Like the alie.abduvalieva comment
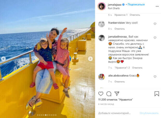Viewport: 161px width, 118px height. pyautogui.click(x=155, y=77)
